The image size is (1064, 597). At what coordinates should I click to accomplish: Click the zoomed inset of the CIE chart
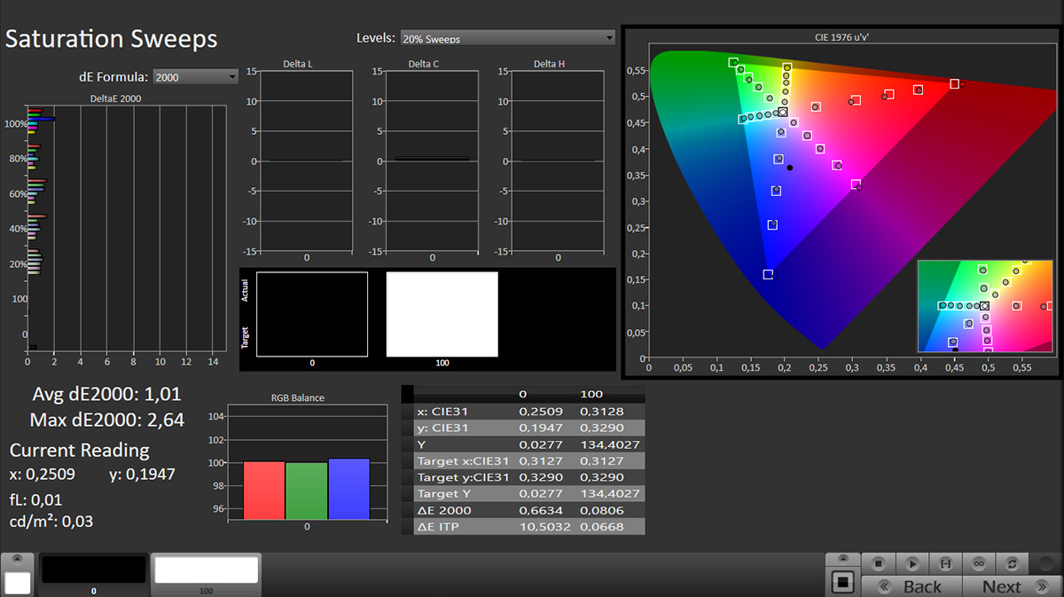[x=987, y=305]
